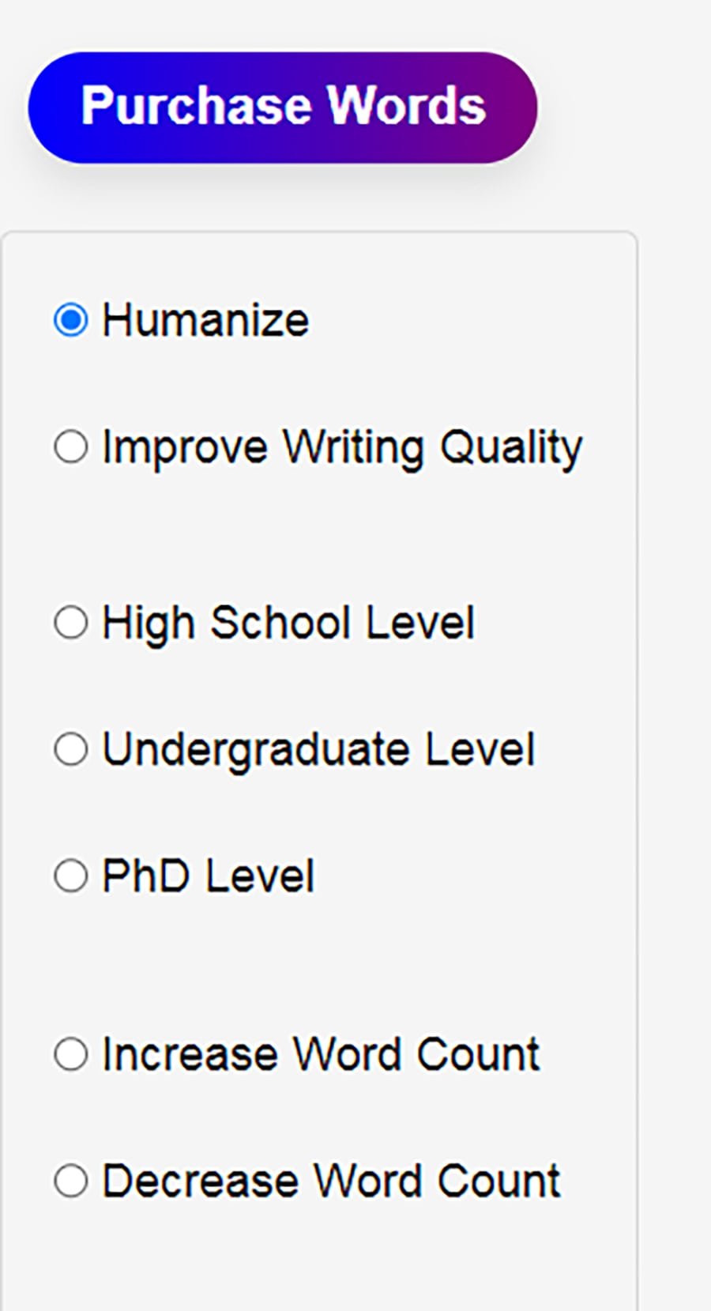Click the Humanize label text
Viewport: 711px width, 1311px height.
(205, 320)
